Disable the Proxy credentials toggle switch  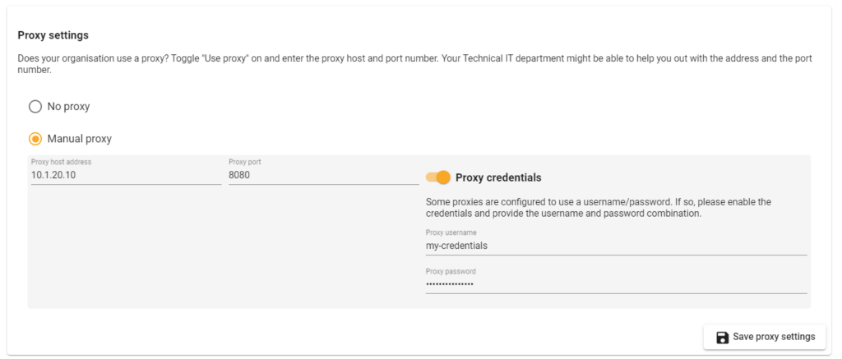point(439,177)
